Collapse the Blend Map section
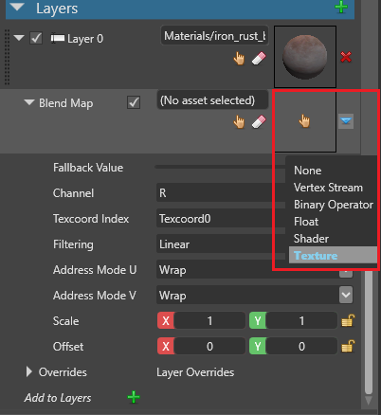The height and width of the screenshot is (415, 381). (29, 102)
